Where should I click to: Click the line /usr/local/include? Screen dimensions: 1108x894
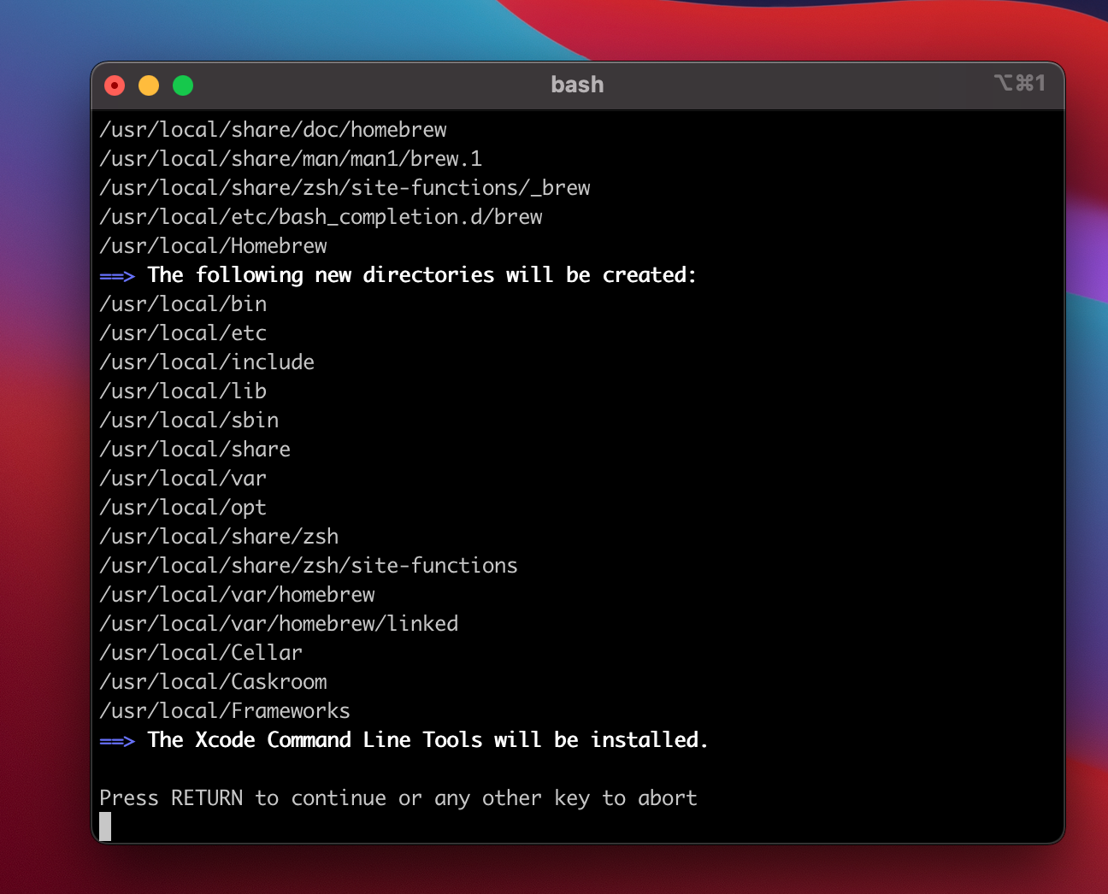click(x=207, y=362)
